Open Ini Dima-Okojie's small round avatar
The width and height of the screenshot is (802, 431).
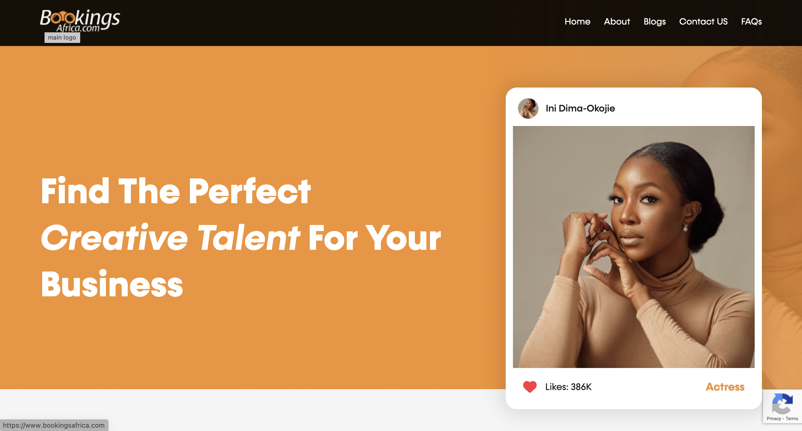(528, 108)
